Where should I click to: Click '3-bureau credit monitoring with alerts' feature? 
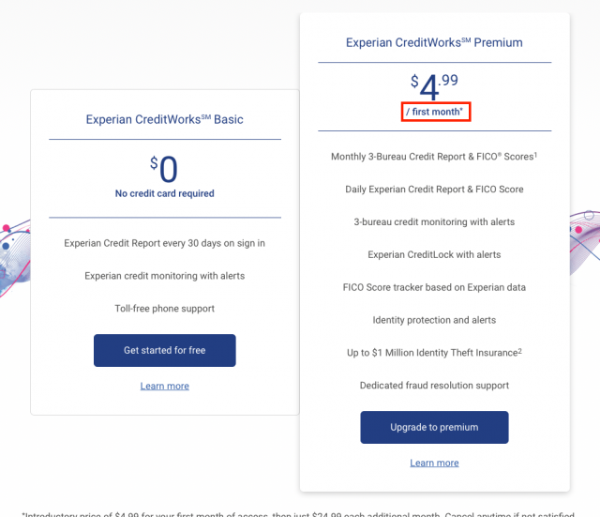point(434,222)
